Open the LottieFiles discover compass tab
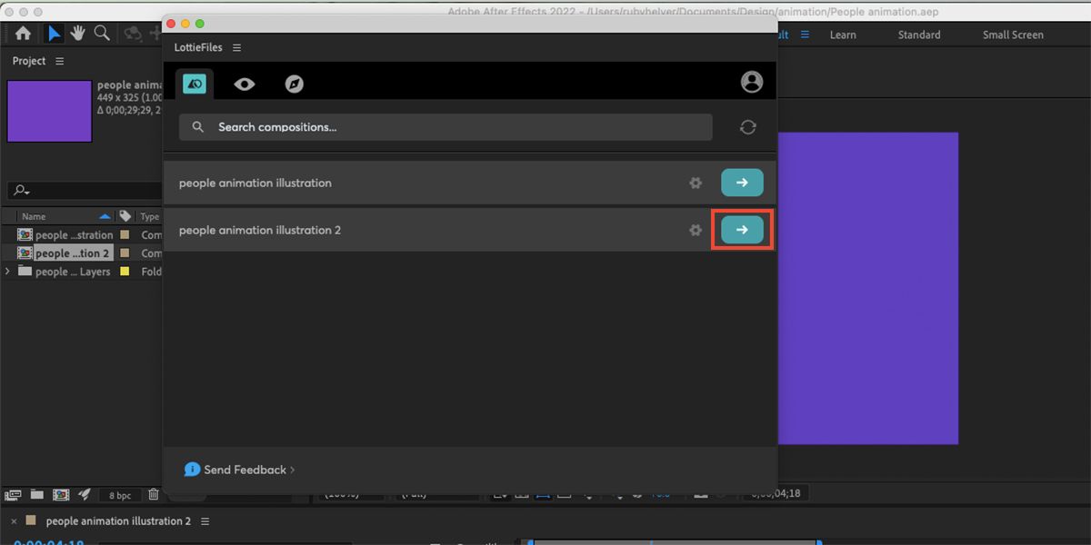Image resolution: width=1091 pixels, height=545 pixels. 295,84
